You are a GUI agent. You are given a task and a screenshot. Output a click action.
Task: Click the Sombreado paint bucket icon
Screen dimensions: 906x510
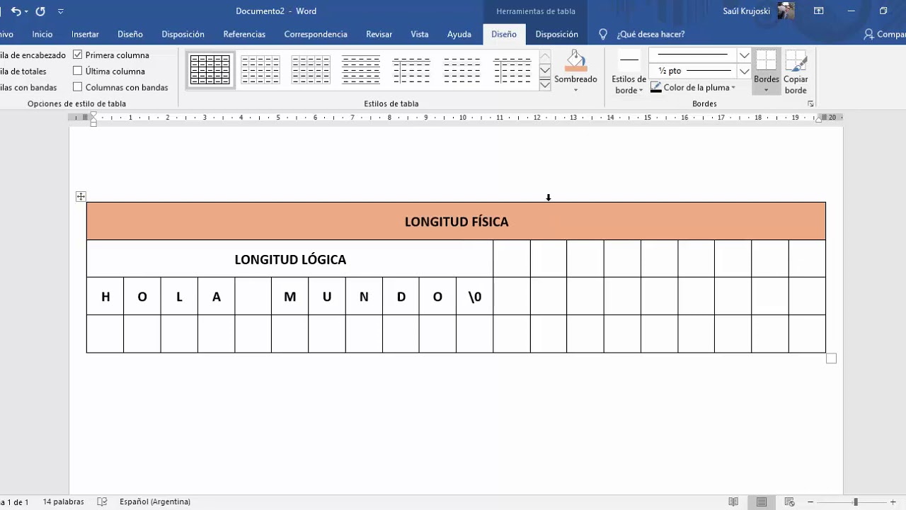(575, 61)
